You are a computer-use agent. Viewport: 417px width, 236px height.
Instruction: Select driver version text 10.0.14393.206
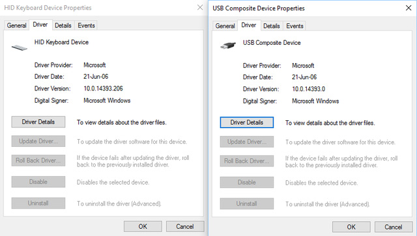(x=103, y=88)
